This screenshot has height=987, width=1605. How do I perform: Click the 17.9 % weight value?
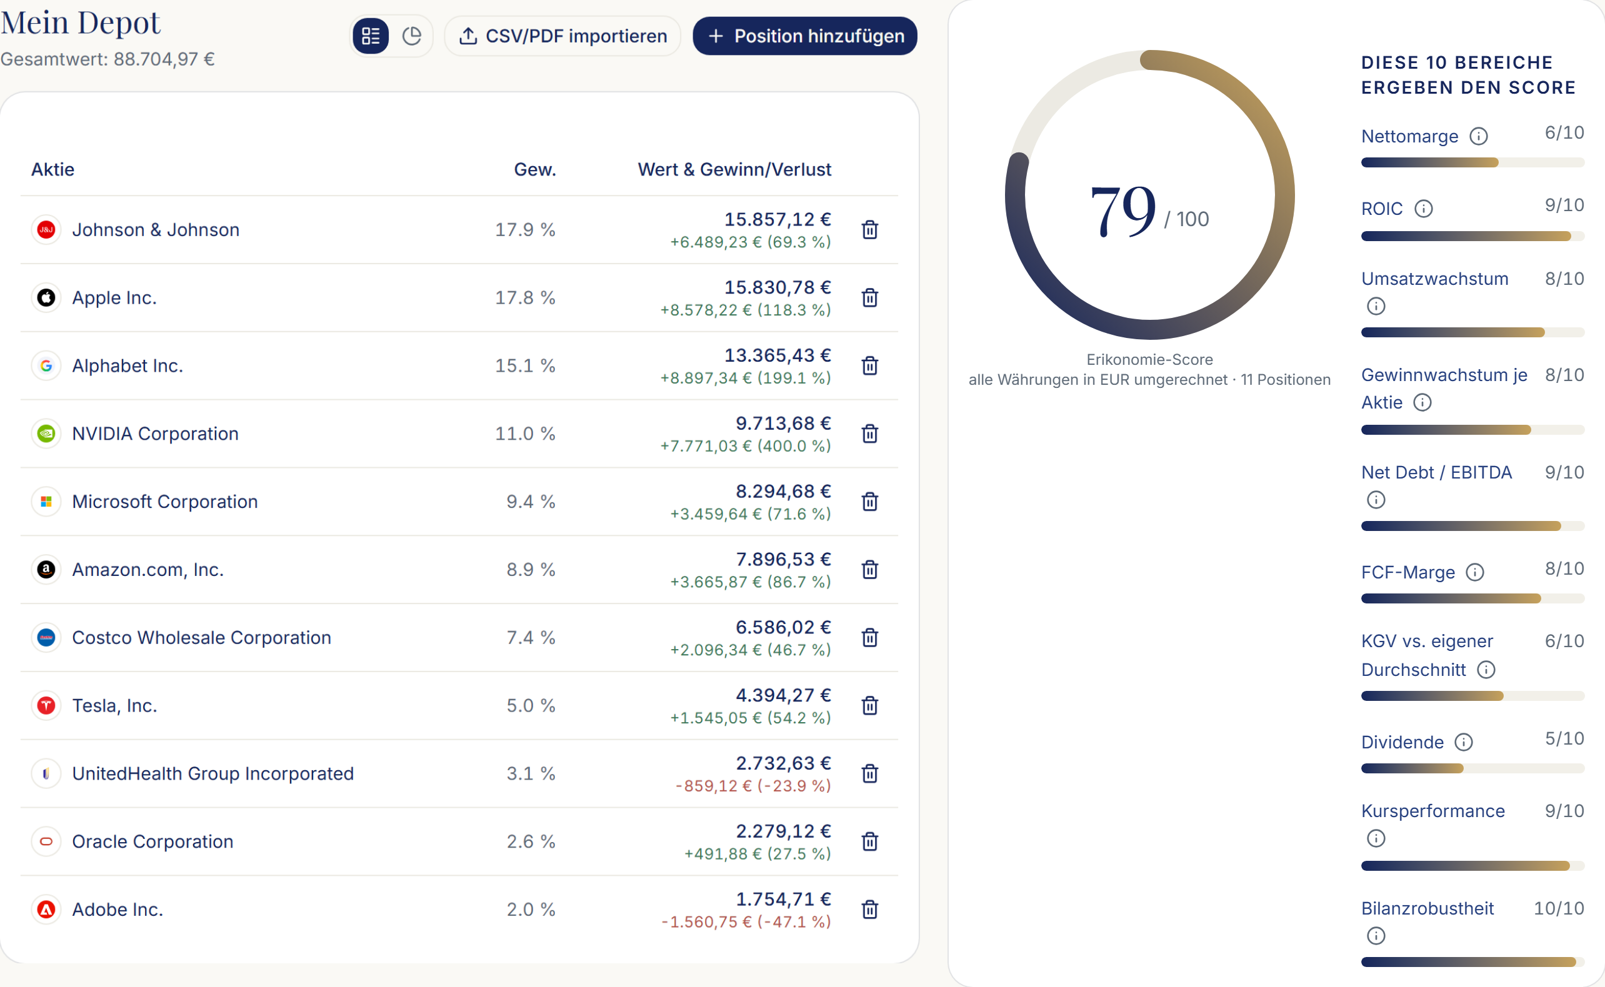[525, 230]
